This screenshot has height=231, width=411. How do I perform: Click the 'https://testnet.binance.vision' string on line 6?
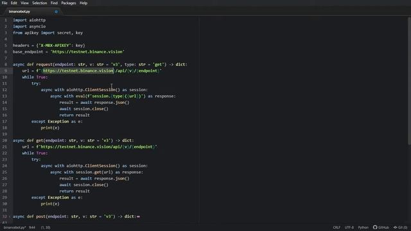87,51
